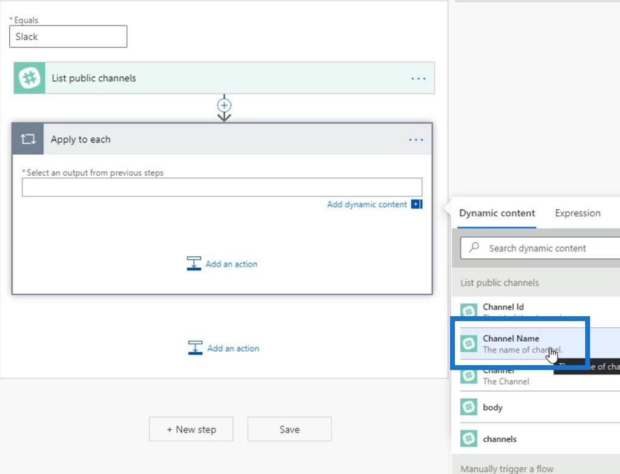Image resolution: width=620 pixels, height=474 pixels.
Task: Click the Equals field containing Slack
Action: [68, 37]
